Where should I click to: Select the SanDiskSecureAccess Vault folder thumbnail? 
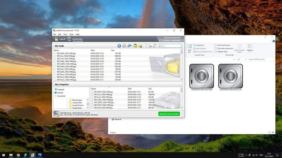pyautogui.click(x=201, y=76)
